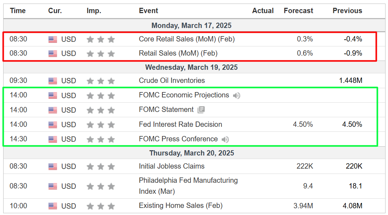Click the document icon beside FOMC Statement
The width and height of the screenshot is (388, 215).
coord(201,110)
